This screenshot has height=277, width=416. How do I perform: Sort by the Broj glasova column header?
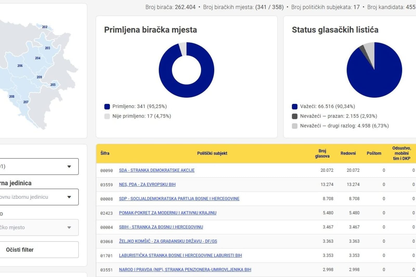point(322,153)
